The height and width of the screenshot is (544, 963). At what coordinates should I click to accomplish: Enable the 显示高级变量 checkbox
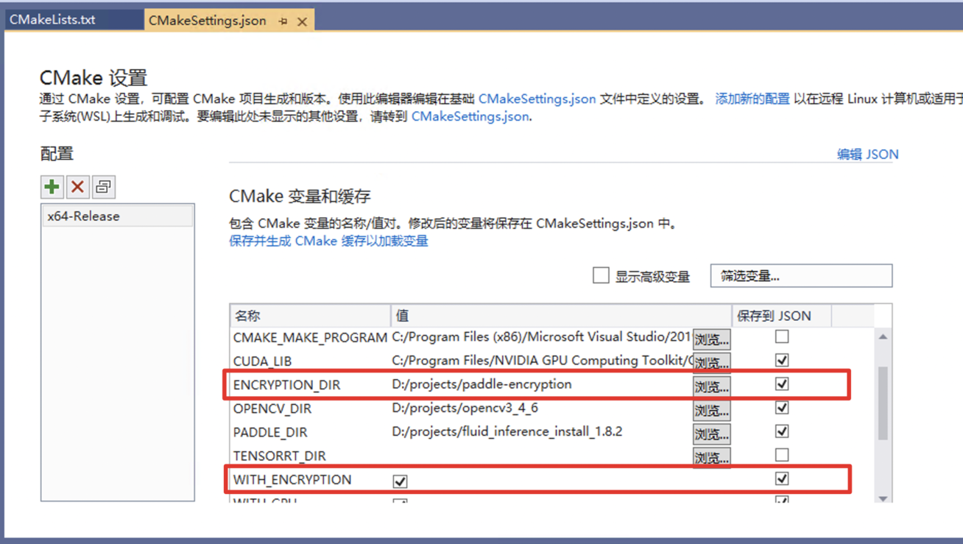pos(601,275)
